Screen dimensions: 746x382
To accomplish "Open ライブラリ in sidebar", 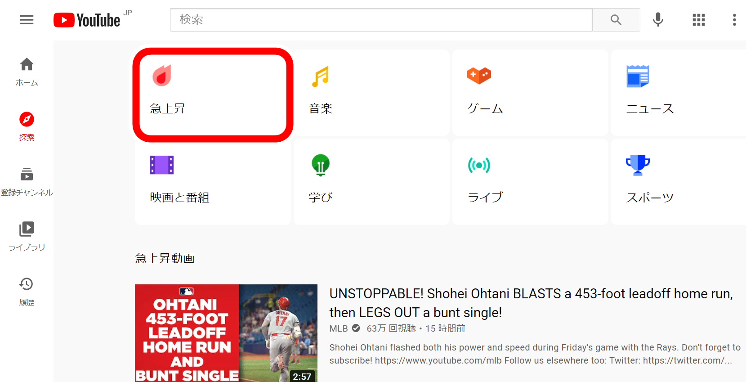I will coord(27,237).
